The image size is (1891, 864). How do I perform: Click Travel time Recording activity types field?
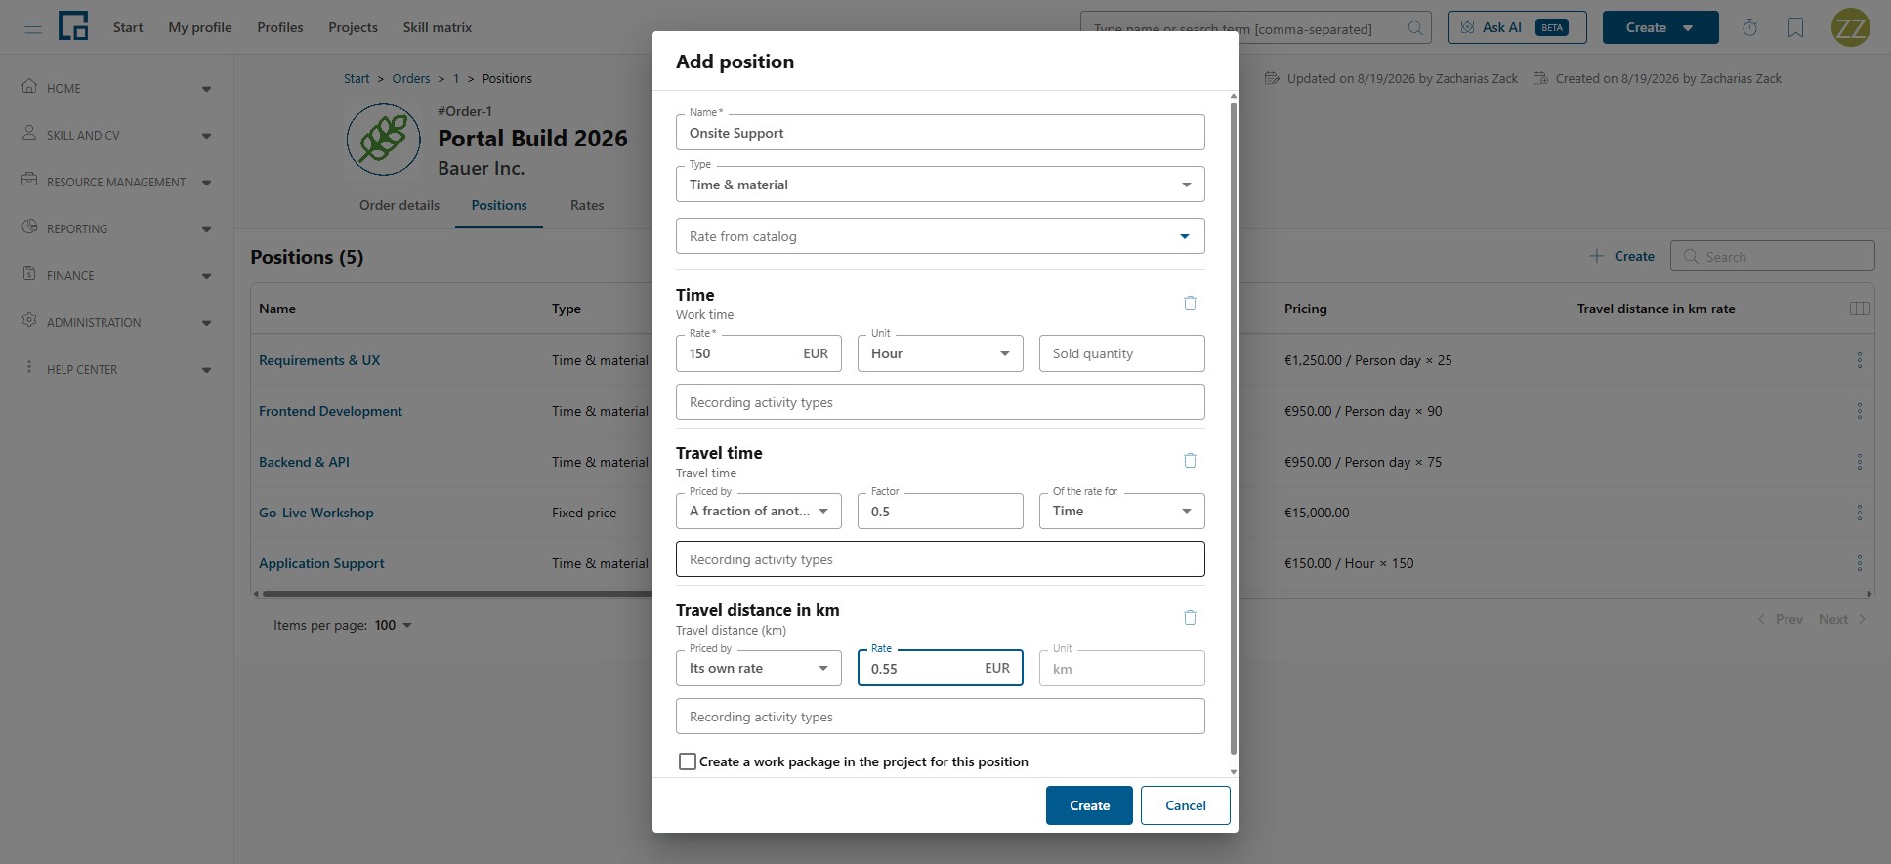(940, 559)
